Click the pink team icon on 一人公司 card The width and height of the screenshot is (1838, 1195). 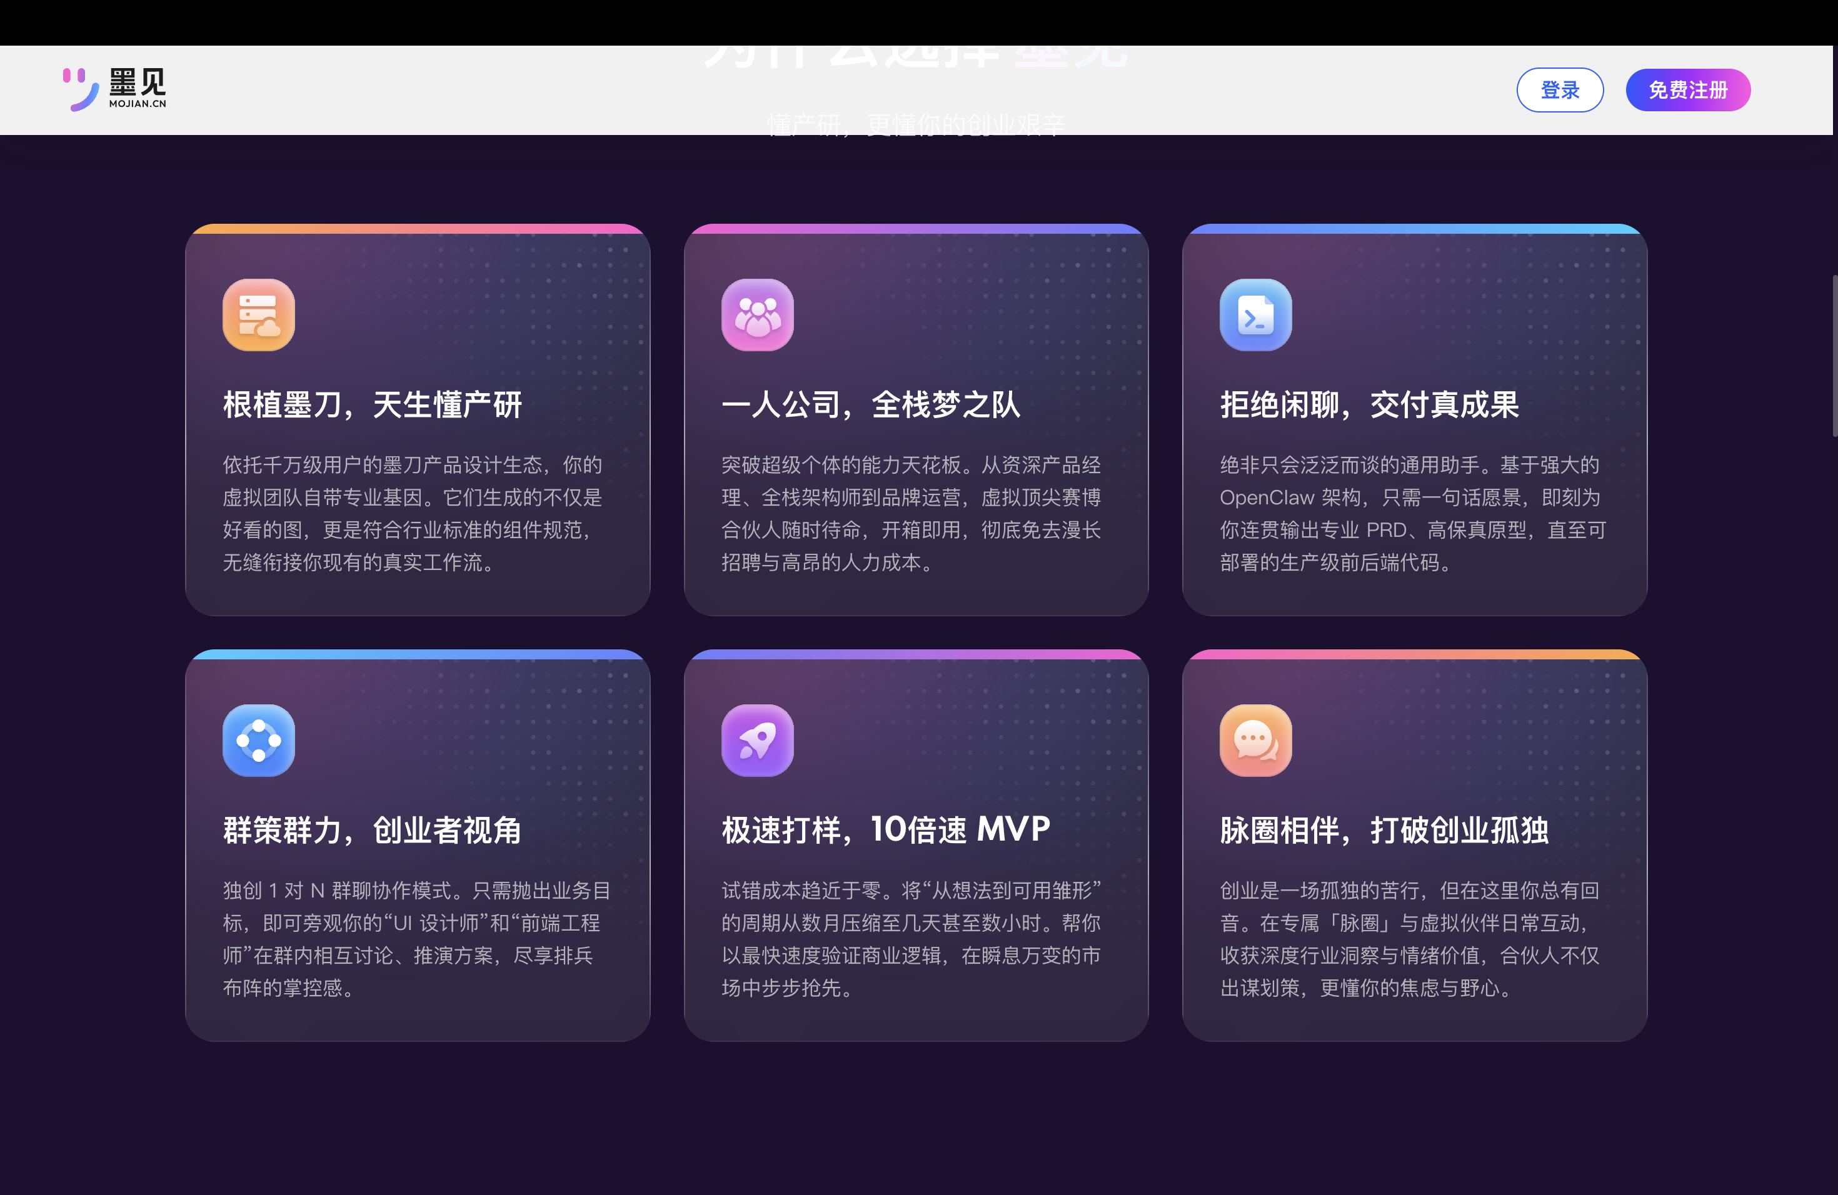pyautogui.click(x=758, y=315)
